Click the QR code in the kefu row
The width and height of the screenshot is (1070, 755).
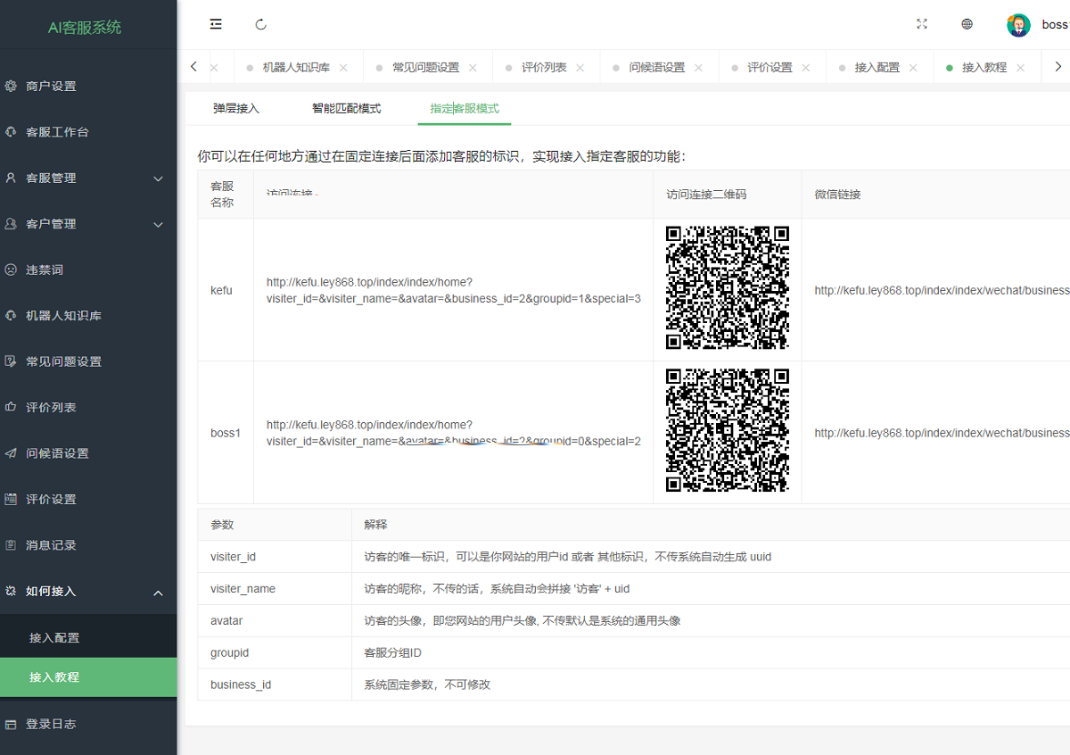728,288
